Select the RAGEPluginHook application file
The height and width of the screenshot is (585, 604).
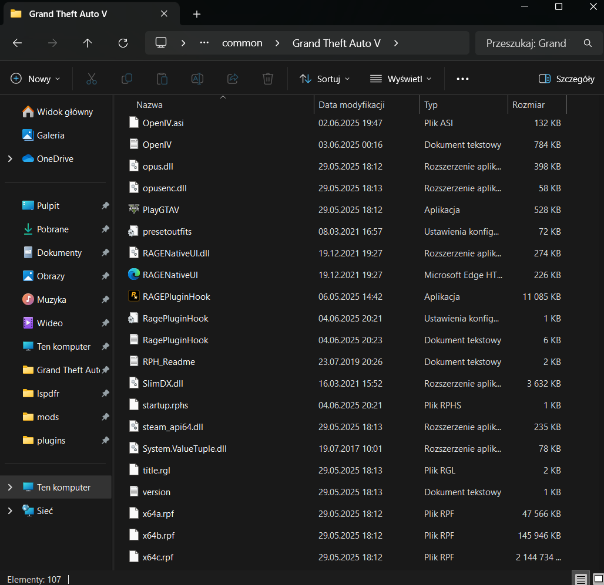[176, 297]
